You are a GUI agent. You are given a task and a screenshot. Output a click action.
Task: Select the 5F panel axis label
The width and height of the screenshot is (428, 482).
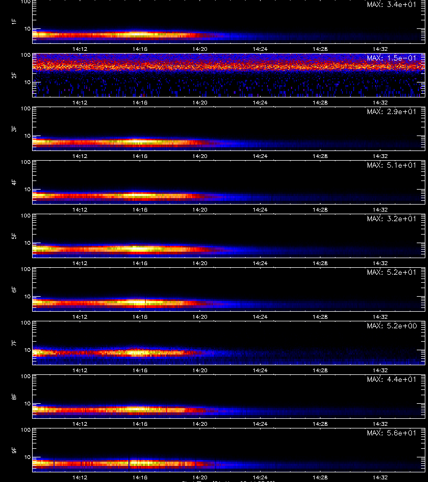tap(14, 236)
